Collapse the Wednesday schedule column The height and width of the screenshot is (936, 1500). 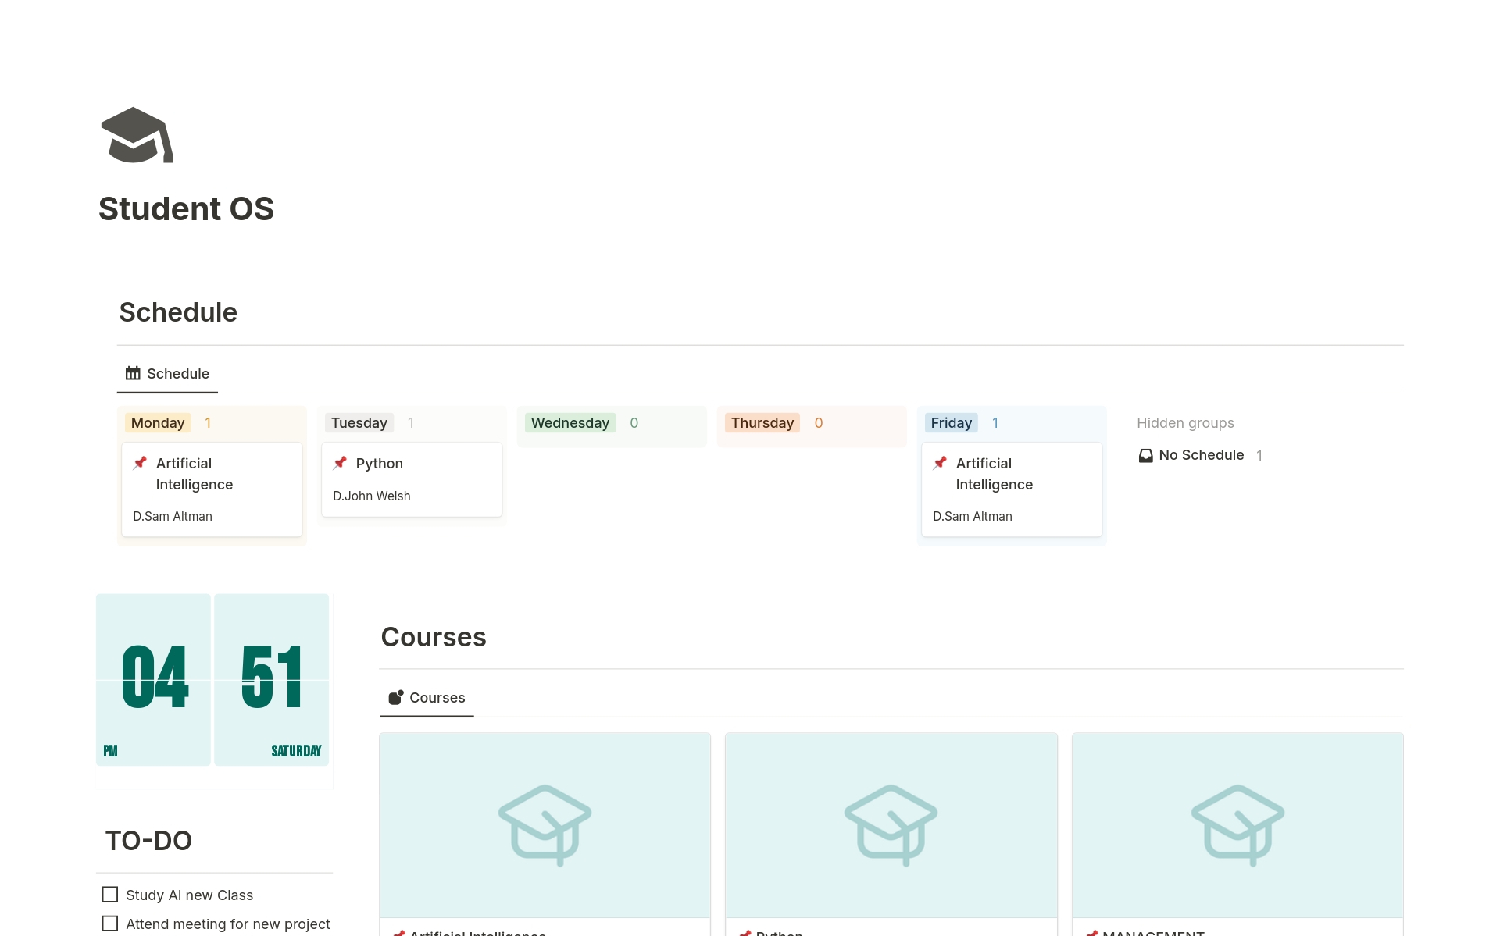coord(570,422)
